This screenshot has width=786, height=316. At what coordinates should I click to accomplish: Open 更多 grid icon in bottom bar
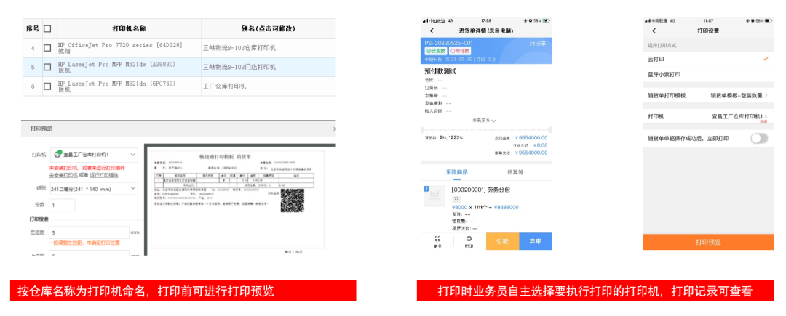point(437,241)
